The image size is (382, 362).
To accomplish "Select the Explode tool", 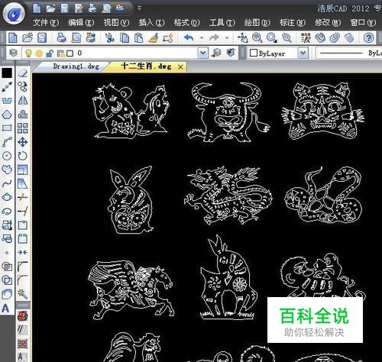I will coord(23,294).
